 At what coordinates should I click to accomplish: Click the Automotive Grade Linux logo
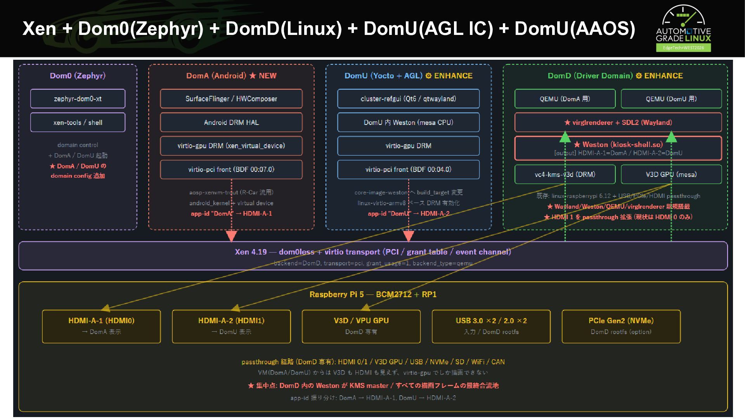(683, 28)
